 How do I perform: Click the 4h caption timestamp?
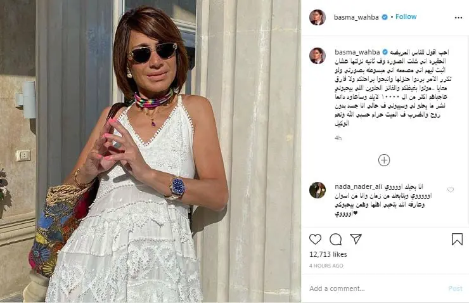[x=338, y=138]
